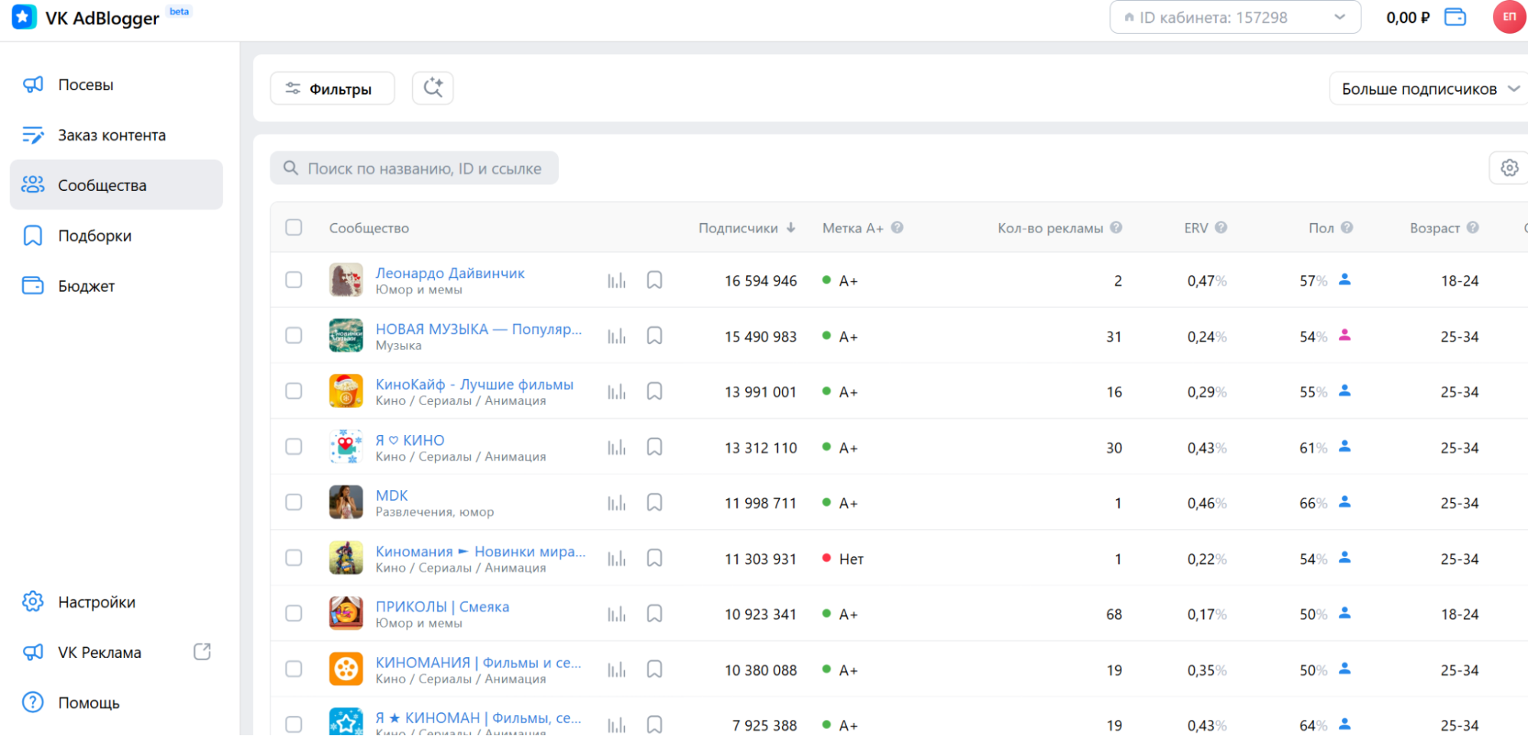Open the Киномания ► Новинки мира community link
1528x736 pixels.
[480, 551]
